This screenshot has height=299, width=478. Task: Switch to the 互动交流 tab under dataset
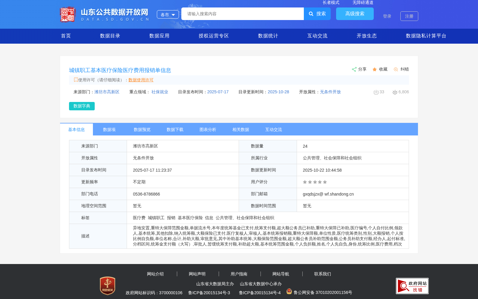point(274,129)
